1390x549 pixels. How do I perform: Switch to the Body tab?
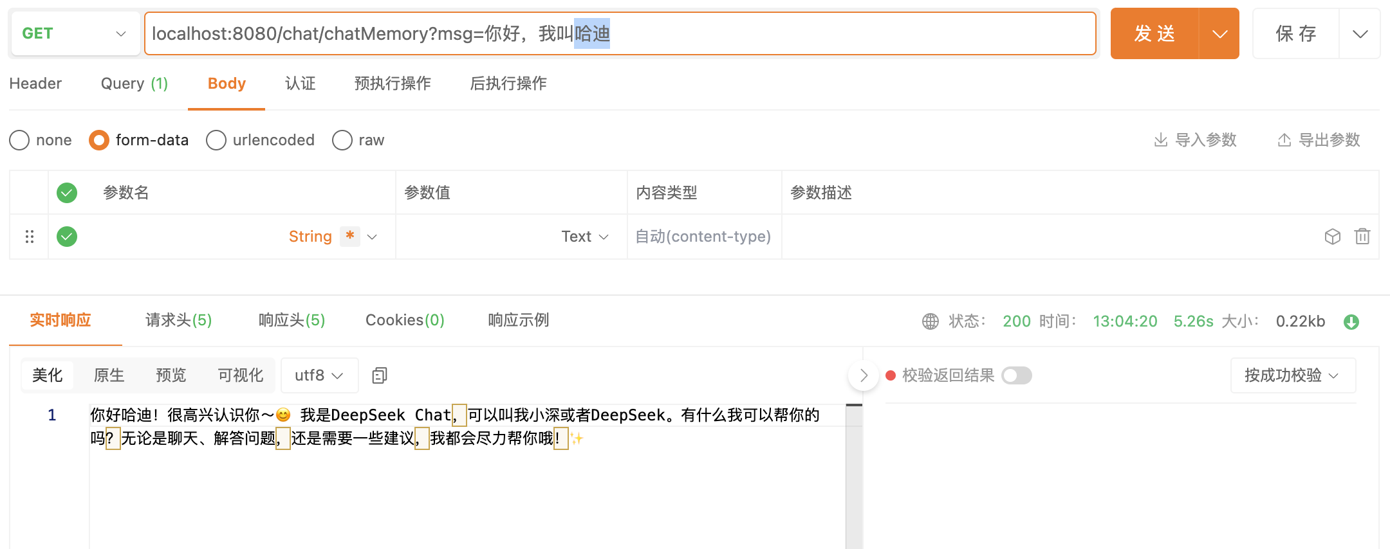click(227, 84)
